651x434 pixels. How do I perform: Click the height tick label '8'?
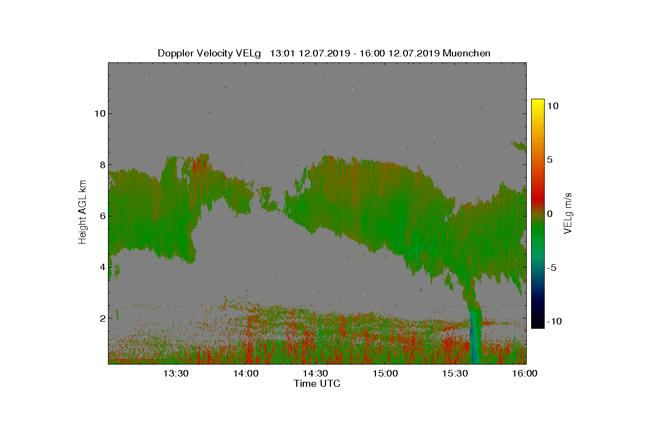[101, 165]
